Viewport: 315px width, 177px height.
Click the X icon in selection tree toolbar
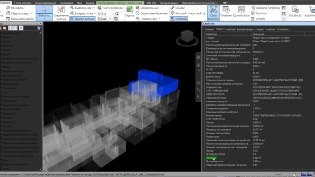(21, 28)
